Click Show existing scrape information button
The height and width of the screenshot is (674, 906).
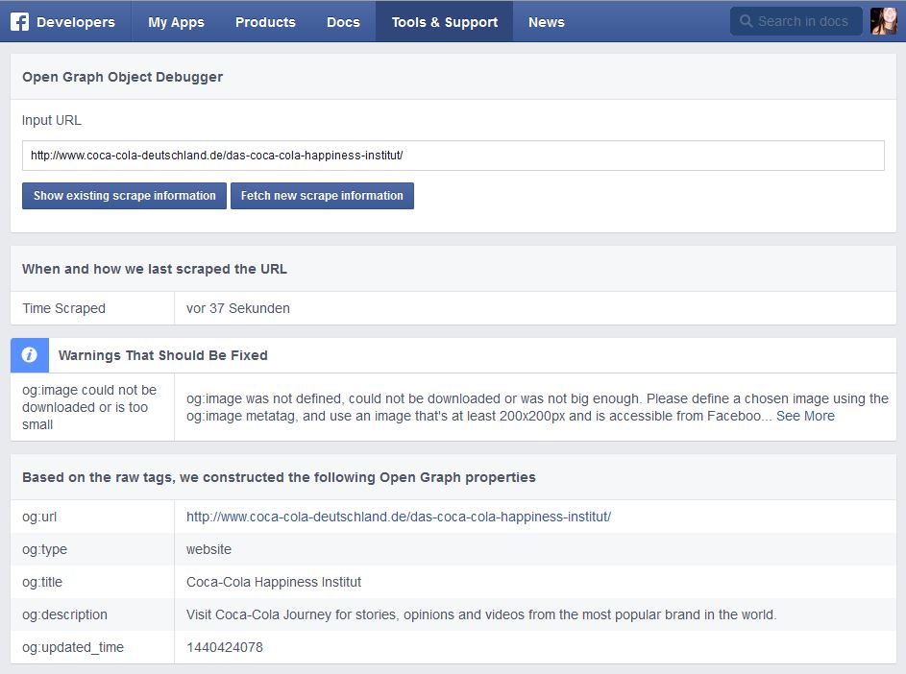tap(124, 196)
